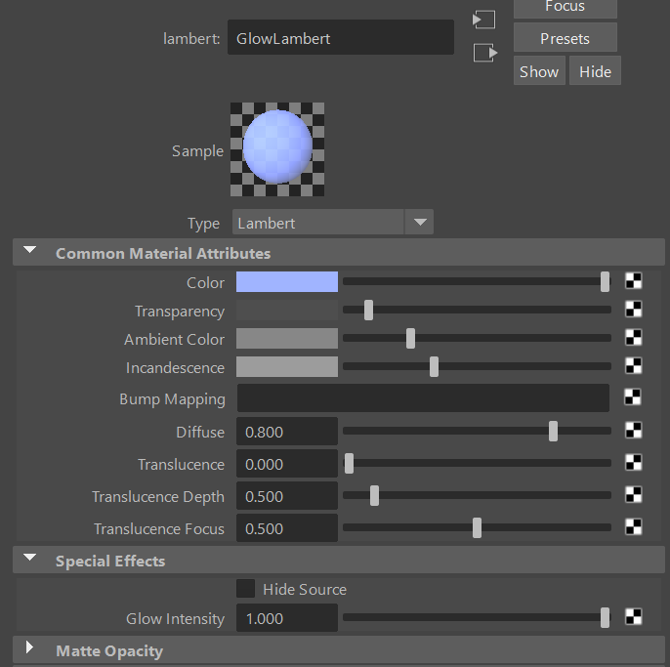Open the blue Color swatch

click(x=287, y=282)
